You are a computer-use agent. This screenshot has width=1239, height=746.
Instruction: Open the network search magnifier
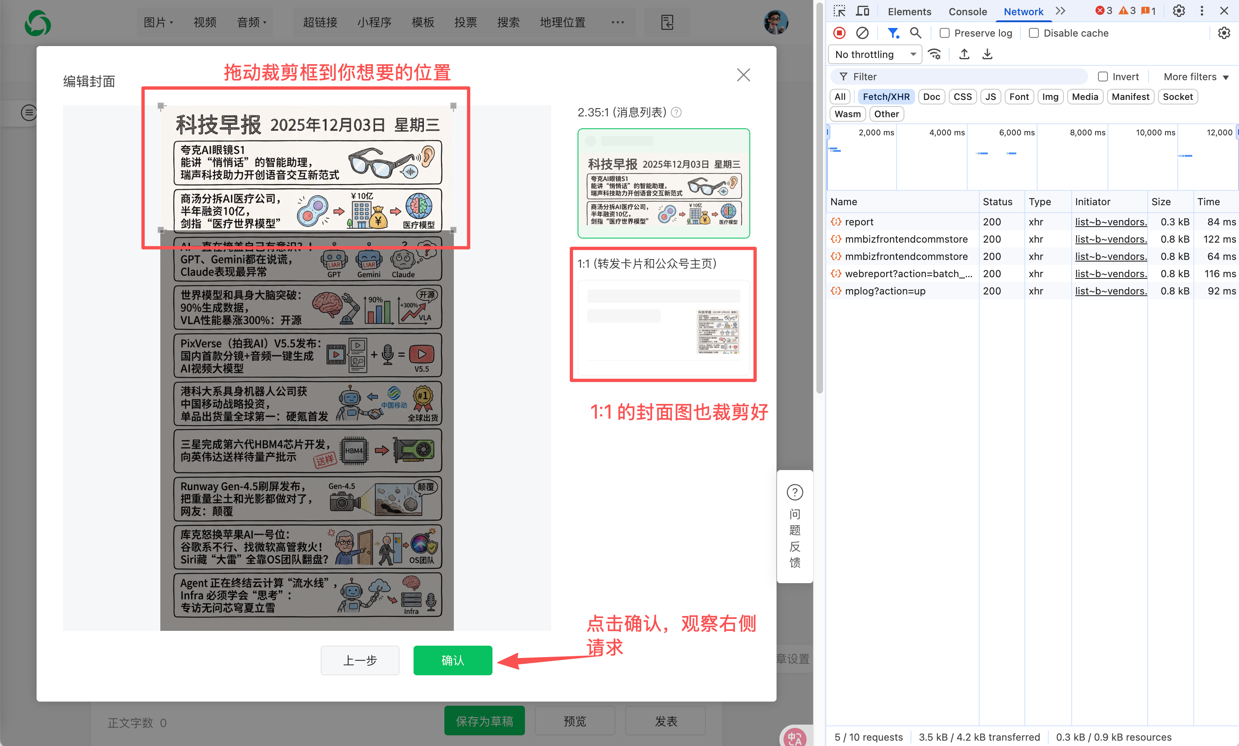[x=915, y=33]
